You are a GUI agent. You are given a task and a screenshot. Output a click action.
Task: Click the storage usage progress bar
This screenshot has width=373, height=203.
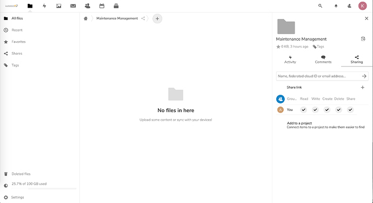(x=44, y=189)
